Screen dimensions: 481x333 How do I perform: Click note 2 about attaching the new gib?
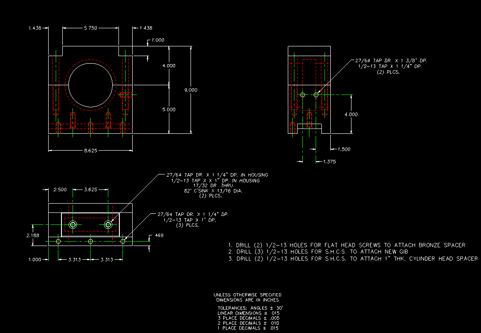click(318, 251)
